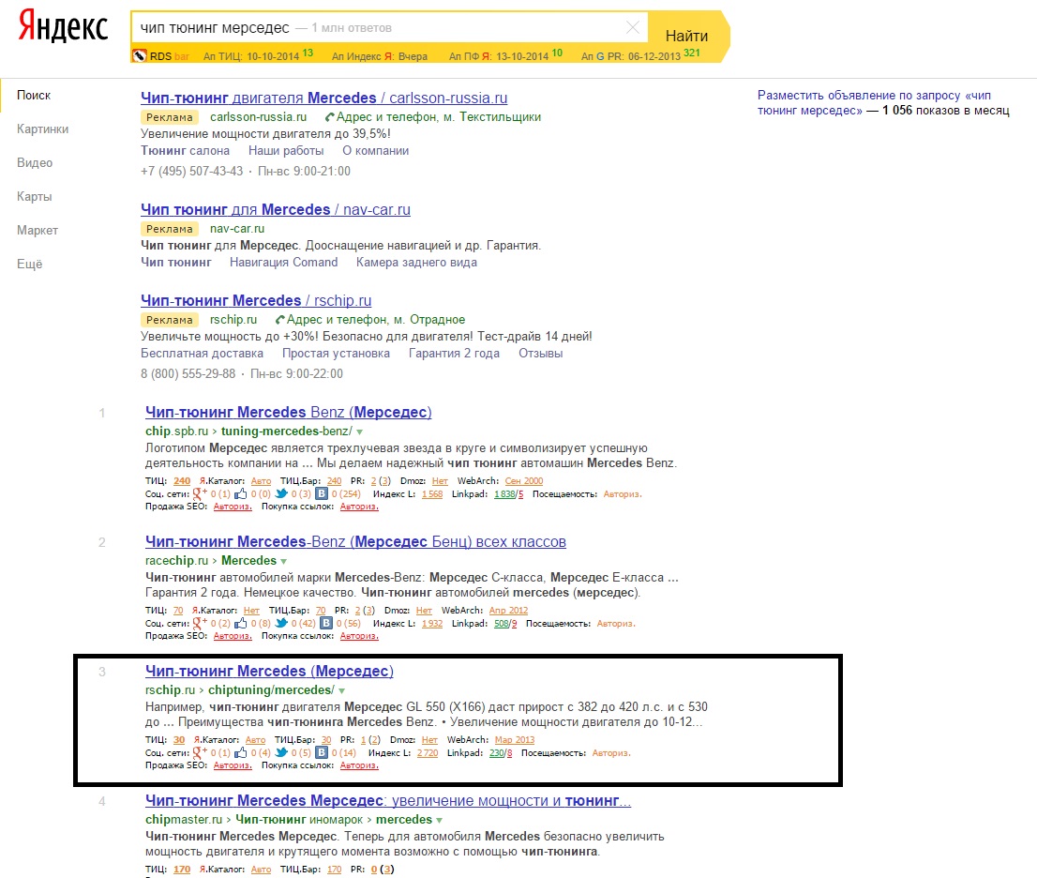
Task: Click Twitter icon in chip.spb.ru row
Action: tap(281, 493)
